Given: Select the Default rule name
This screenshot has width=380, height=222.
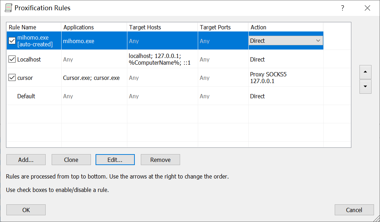Looking at the screenshot, I should click(x=26, y=96).
